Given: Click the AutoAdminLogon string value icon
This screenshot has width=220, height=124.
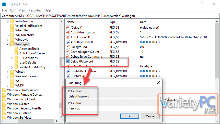Looking at the screenshot, I should click(68, 32).
